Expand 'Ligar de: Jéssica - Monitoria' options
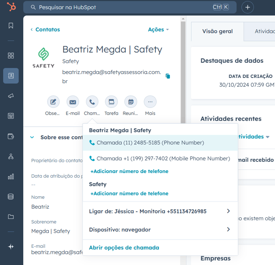 click(228, 211)
